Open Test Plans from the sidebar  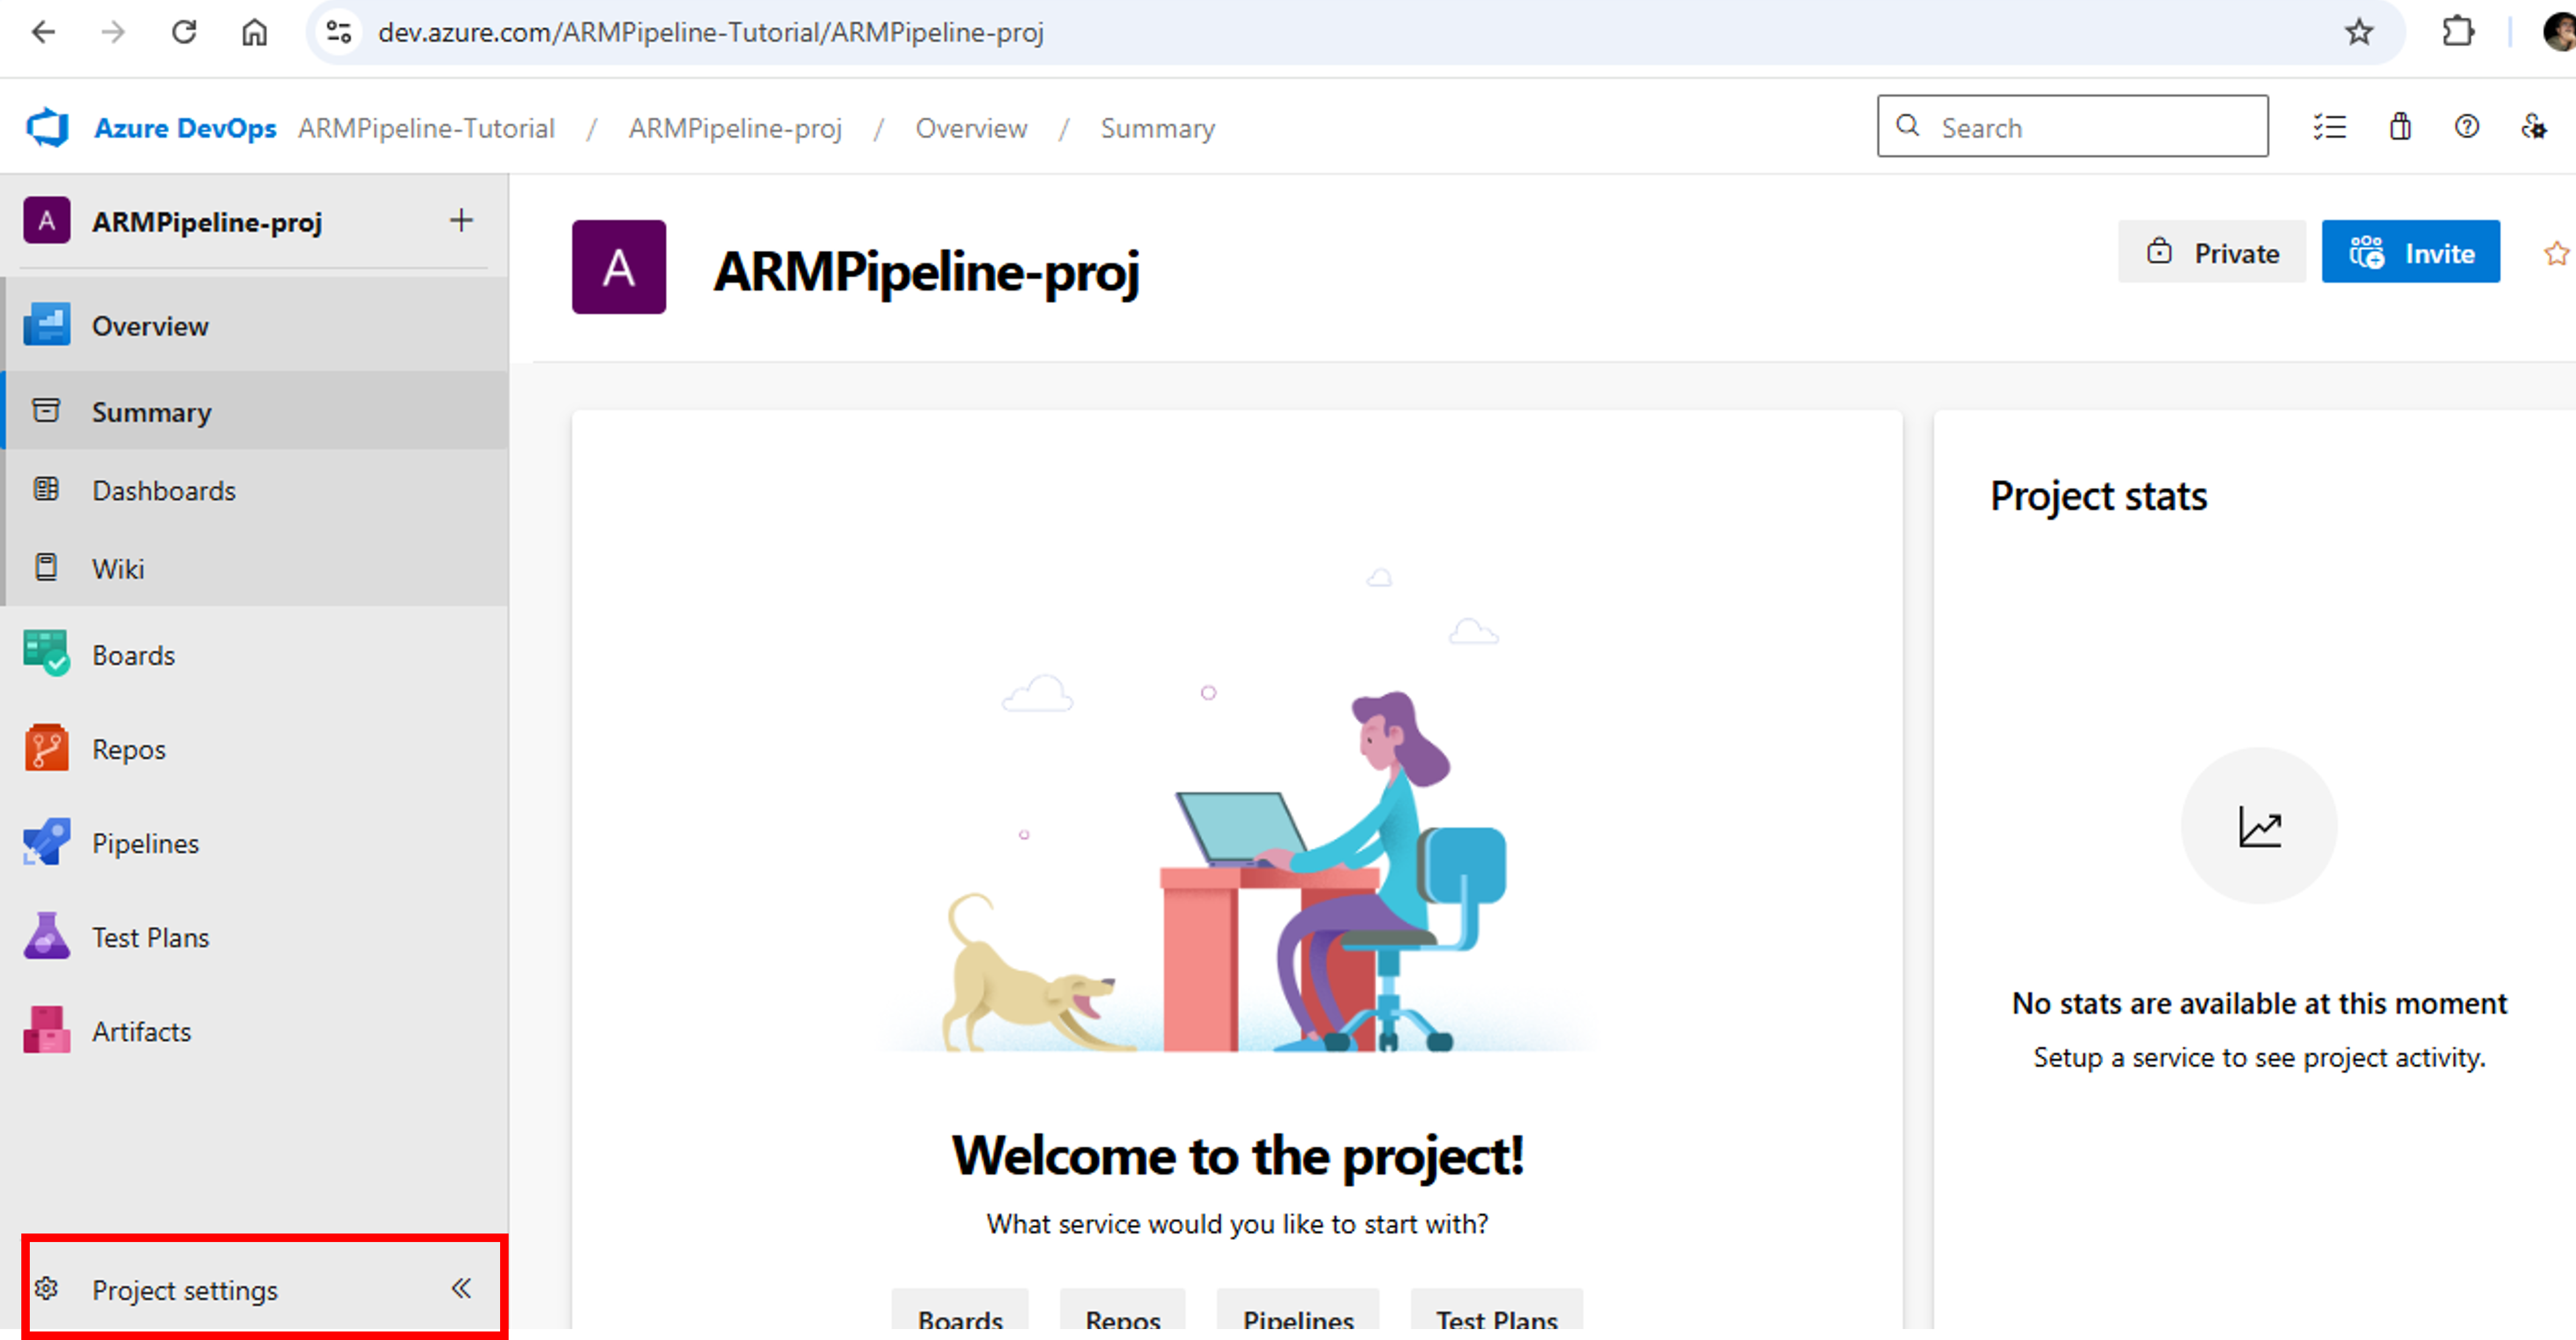150,937
